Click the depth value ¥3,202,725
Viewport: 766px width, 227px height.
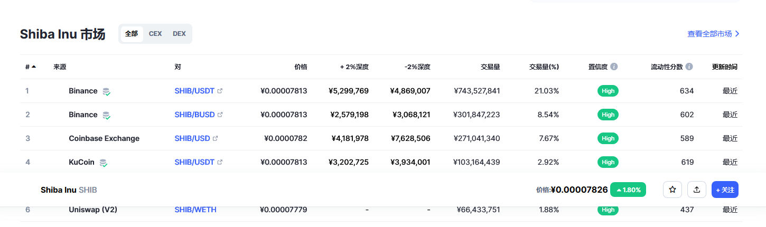[349, 162]
